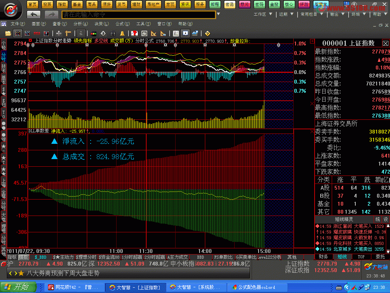Click the traffic light toolbar icon
This screenshot has width=390, height=293.
pyautogui.click(x=94, y=34)
